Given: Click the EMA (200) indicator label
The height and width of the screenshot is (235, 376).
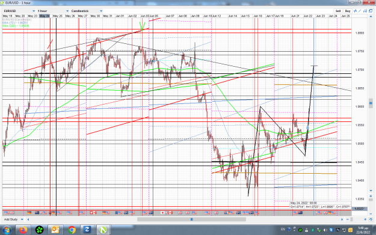Looking at the screenshot, I should (x=16, y=26).
